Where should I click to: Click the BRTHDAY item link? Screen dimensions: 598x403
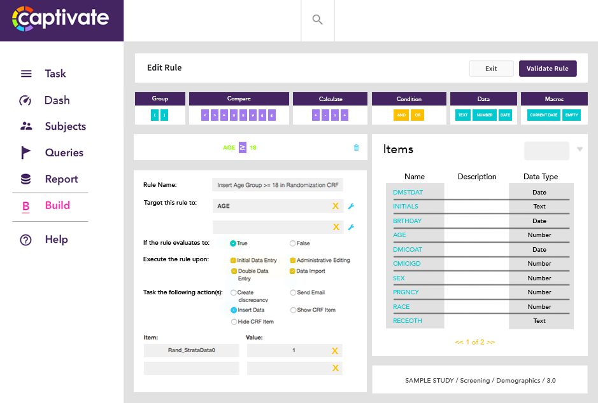click(x=408, y=221)
